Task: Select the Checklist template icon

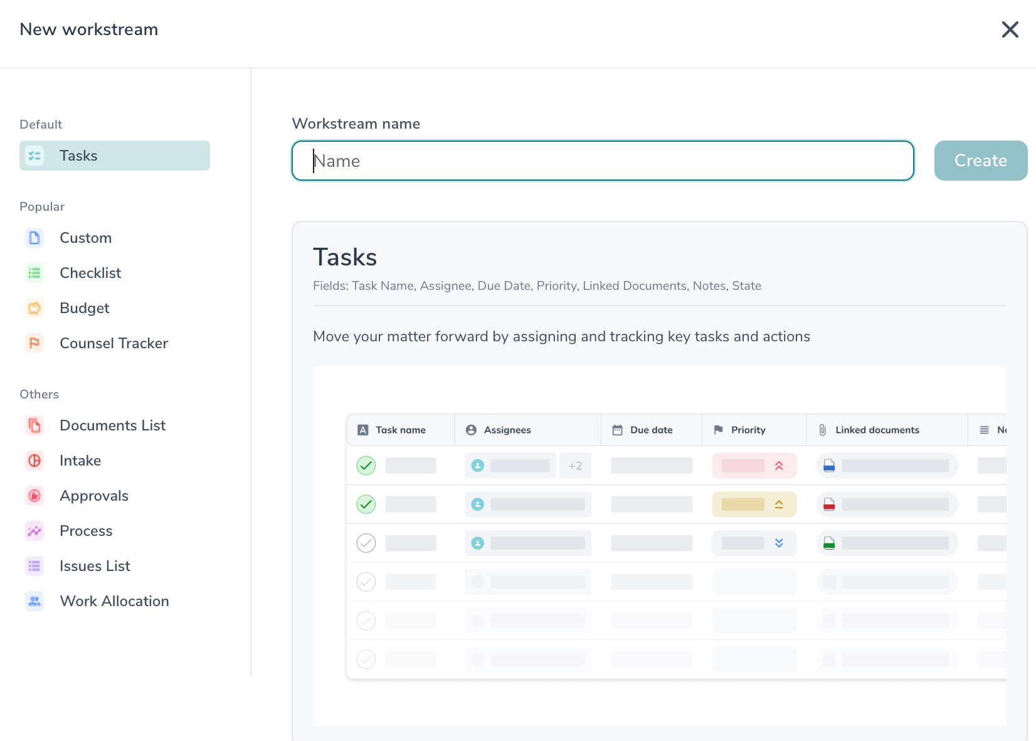Action: point(34,273)
